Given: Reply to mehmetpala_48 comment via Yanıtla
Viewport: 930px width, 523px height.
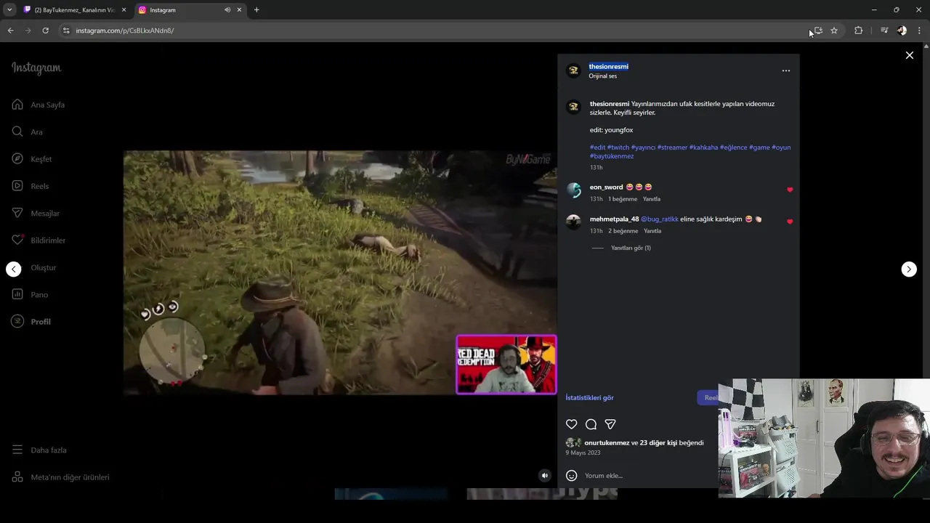Looking at the screenshot, I should click(x=652, y=231).
